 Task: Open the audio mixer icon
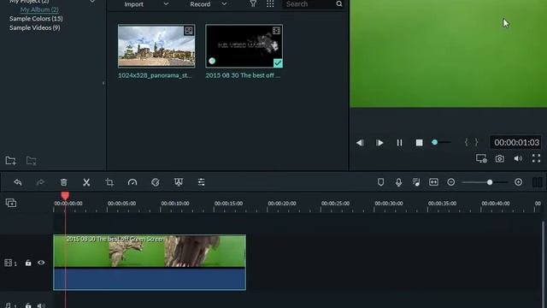[416, 182]
